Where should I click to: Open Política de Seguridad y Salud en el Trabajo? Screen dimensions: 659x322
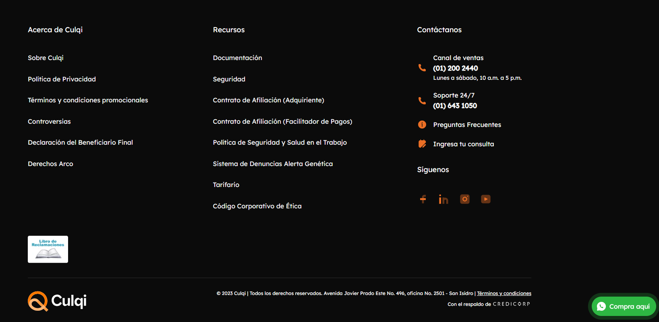tap(280, 143)
